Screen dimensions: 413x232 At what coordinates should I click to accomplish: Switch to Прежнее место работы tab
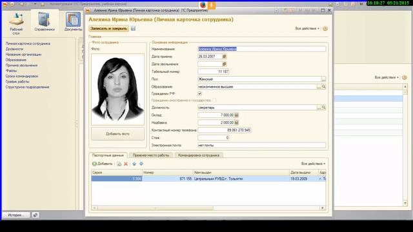(x=151, y=155)
